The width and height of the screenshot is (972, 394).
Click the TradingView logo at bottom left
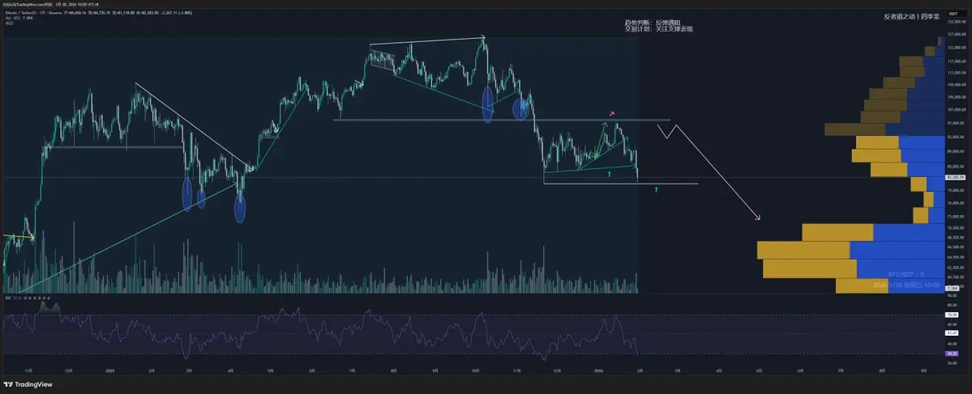(28, 384)
